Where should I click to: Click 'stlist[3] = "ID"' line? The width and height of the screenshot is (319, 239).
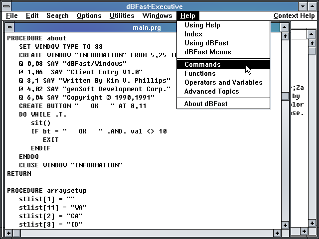[x=51, y=225]
